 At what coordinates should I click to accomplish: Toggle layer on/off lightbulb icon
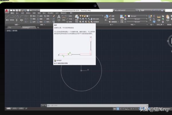pyautogui.click(x=80, y=16)
